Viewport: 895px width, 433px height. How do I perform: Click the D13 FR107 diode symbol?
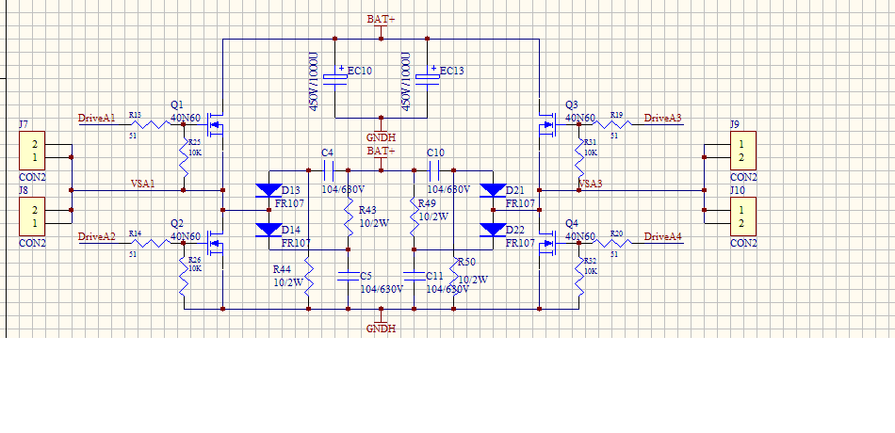click(268, 190)
